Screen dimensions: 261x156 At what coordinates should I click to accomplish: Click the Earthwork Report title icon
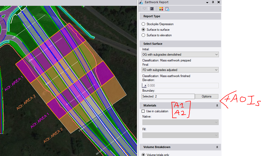point(141,2)
